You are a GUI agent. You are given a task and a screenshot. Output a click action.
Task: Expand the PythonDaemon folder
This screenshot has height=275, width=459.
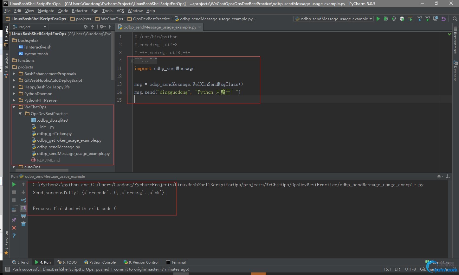tap(14, 94)
